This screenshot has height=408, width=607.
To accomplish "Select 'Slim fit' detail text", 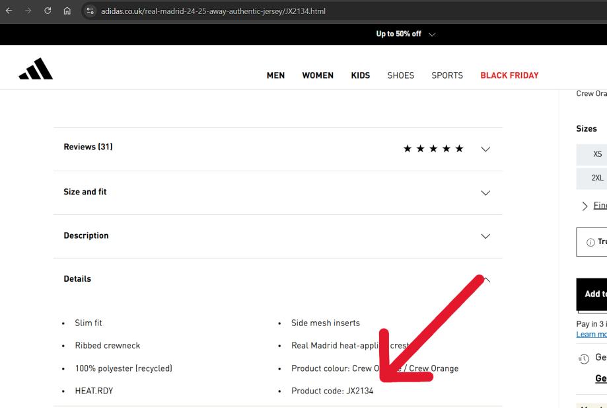I will (x=89, y=323).
